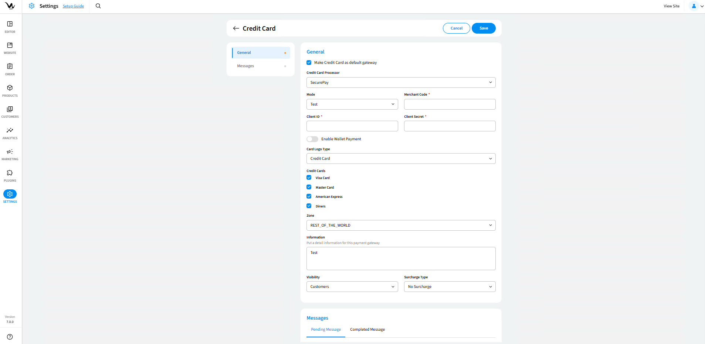The width and height of the screenshot is (705, 344).
Task: Click the back arrow beside Credit Card
Action: coord(236,28)
